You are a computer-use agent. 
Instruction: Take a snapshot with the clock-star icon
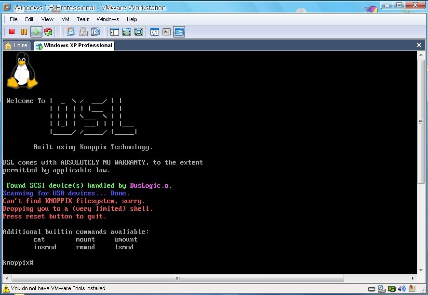(x=71, y=32)
